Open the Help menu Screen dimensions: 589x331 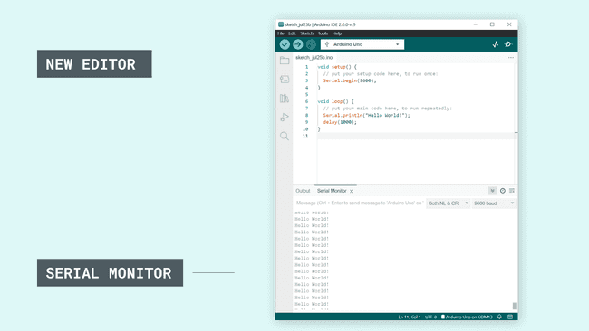point(336,33)
